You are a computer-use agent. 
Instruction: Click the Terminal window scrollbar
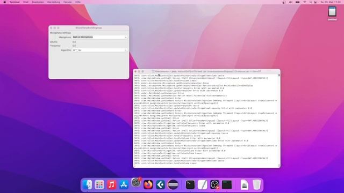pos(279,121)
